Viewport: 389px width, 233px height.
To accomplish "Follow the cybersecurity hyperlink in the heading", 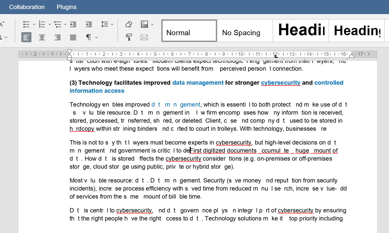I will point(281,82).
